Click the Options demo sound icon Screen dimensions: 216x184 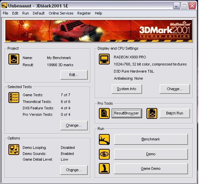pyautogui.click(x=13, y=150)
